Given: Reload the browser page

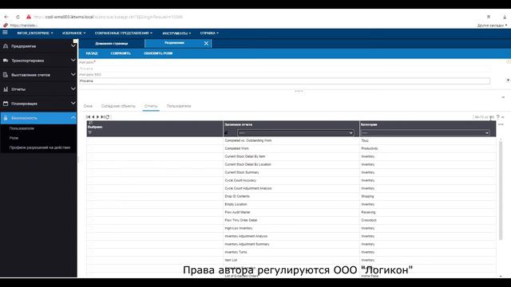Looking at the screenshot, I should tap(18, 17).
